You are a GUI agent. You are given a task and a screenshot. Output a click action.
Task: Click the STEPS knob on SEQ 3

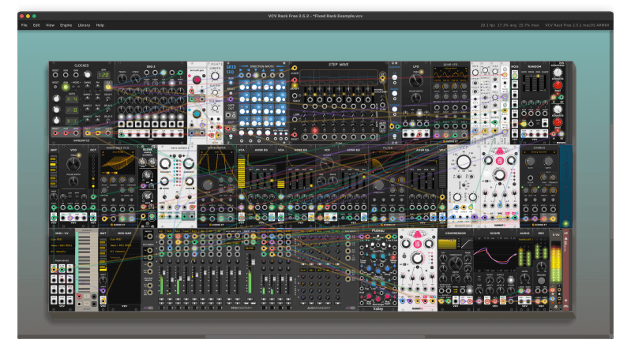click(x=136, y=78)
